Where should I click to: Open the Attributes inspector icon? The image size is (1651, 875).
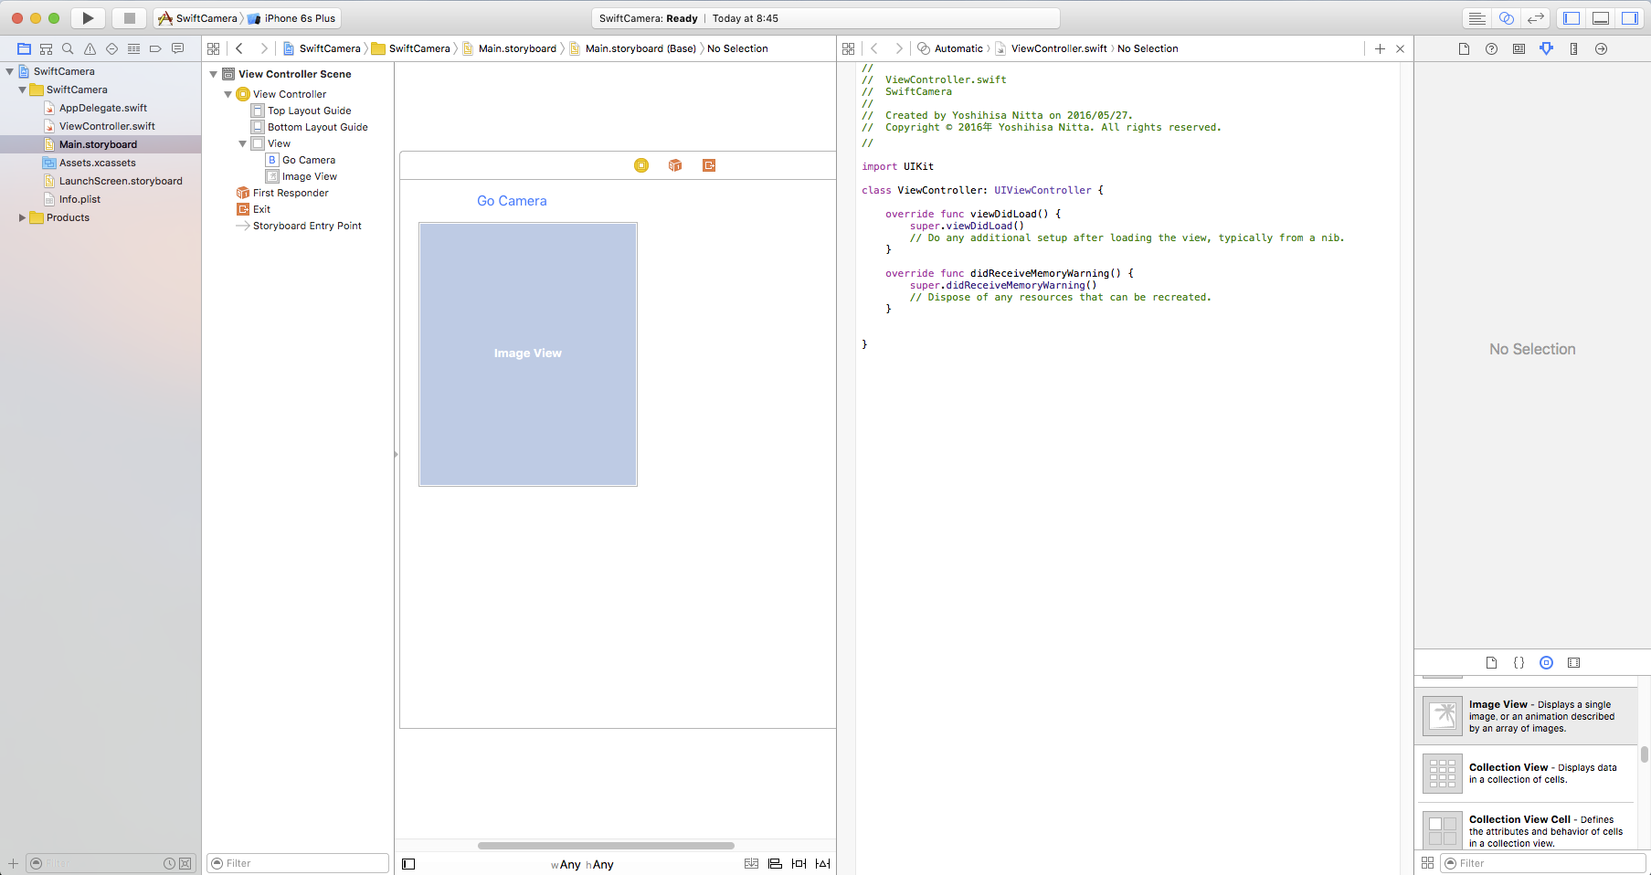click(x=1546, y=49)
